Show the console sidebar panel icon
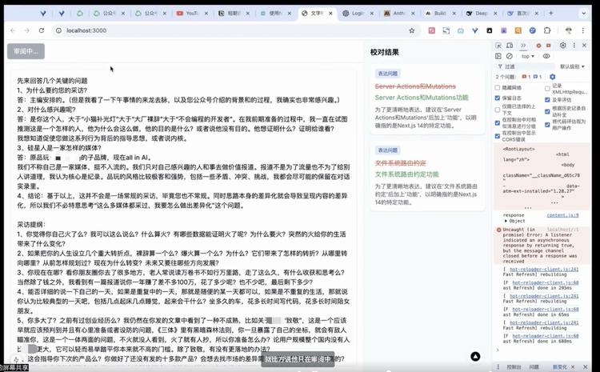Viewport: 600px width, 372px height. [500, 56]
